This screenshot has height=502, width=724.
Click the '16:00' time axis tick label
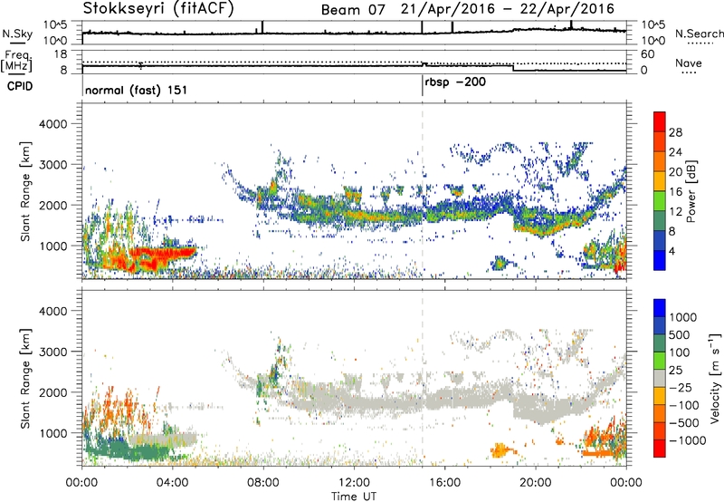[x=444, y=483]
